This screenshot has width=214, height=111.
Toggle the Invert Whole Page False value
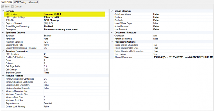pyautogui.click(x=155, y=23)
